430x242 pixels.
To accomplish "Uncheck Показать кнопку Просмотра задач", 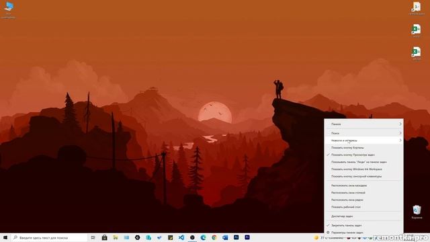I will pos(363,155).
